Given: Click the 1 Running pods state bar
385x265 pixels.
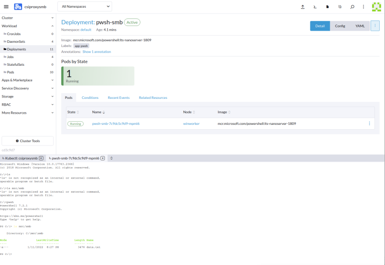Looking at the screenshot, I should click(x=98, y=76).
